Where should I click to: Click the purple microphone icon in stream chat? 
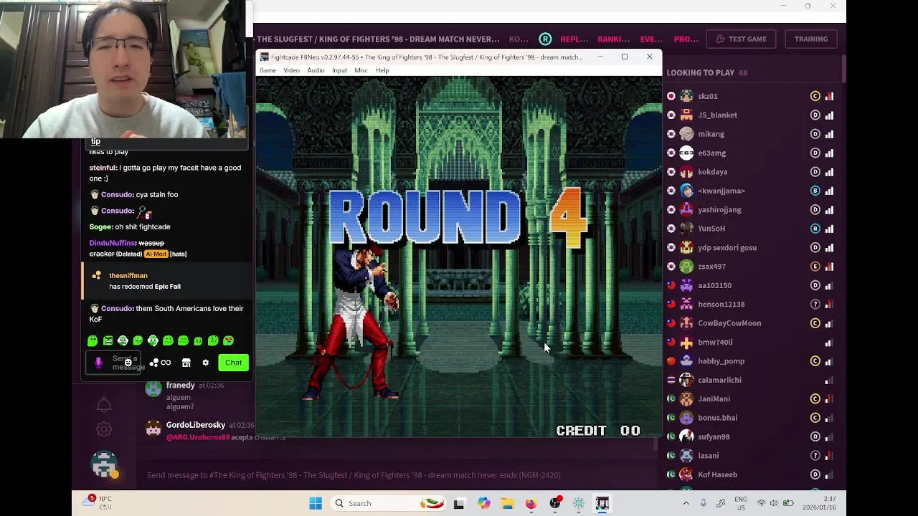pyautogui.click(x=98, y=363)
